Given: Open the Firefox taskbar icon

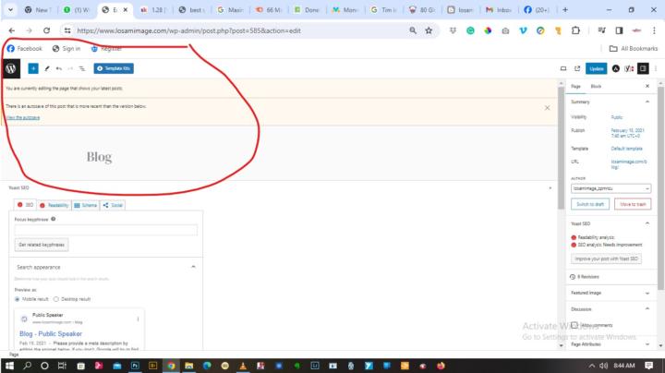Looking at the screenshot, I should click(x=441, y=366).
